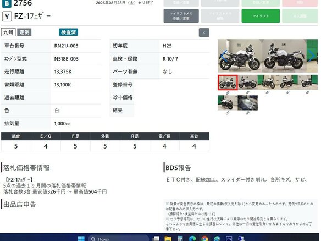
Task: Launch Microsoft Edge from the taskbar
Action: click(x=192, y=239)
